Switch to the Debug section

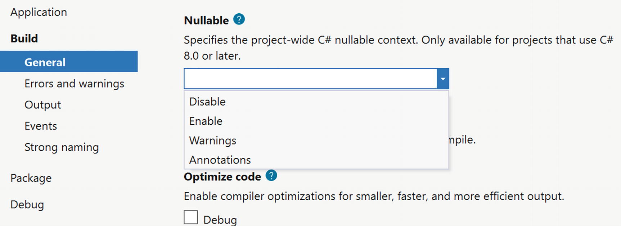[27, 204]
